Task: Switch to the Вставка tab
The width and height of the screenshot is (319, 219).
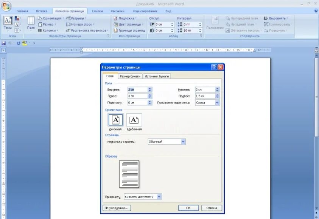Action: tap(42, 11)
